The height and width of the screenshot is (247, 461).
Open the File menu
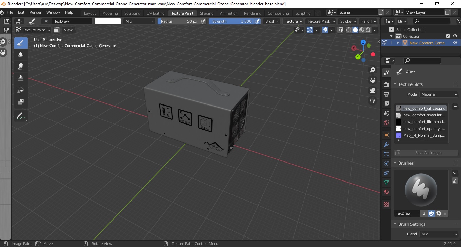pos(10,12)
